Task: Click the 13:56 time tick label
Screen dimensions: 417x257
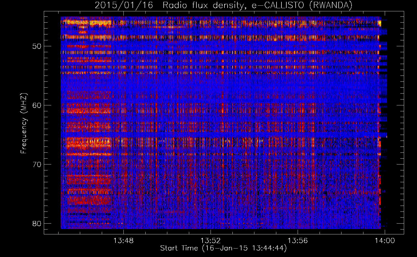Action: pos(298,241)
